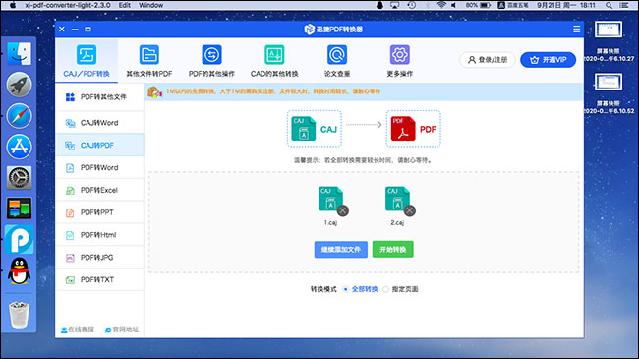This screenshot has height=359, width=639.
Task: Open 在线客服 link
Action: [78, 329]
